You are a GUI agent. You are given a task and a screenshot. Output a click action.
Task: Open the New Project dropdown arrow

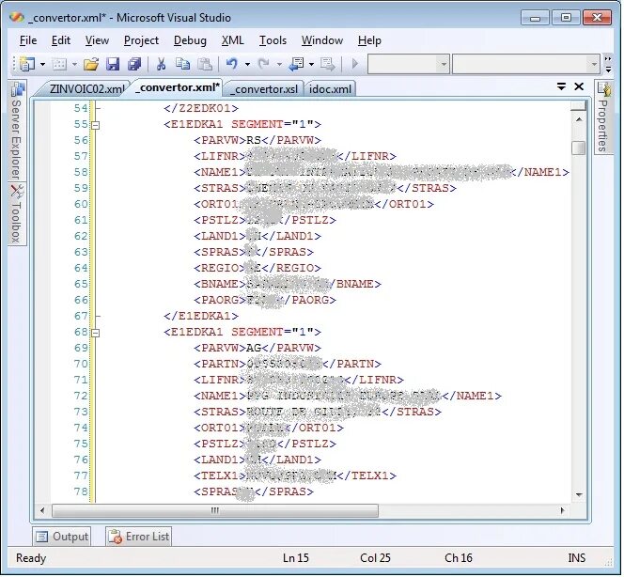[42, 64]
